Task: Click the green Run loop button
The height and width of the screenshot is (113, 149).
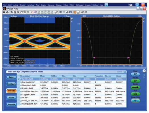Action: 135,94
